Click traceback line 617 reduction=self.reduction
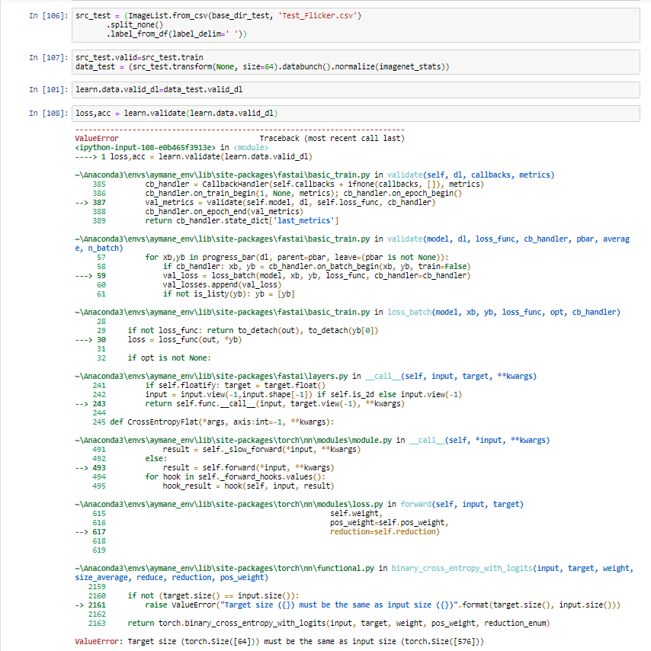The image size is (651, 651). (257, 532)
